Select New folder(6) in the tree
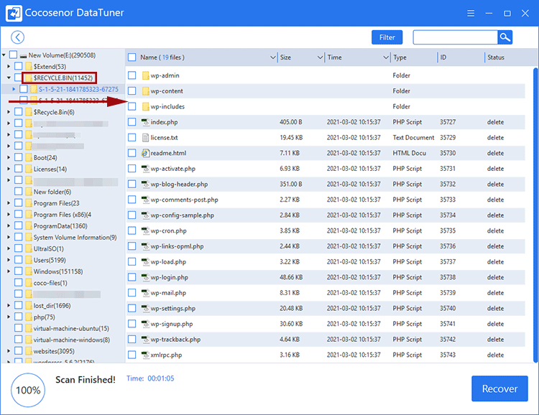539x415 pixels. [52, 192]
